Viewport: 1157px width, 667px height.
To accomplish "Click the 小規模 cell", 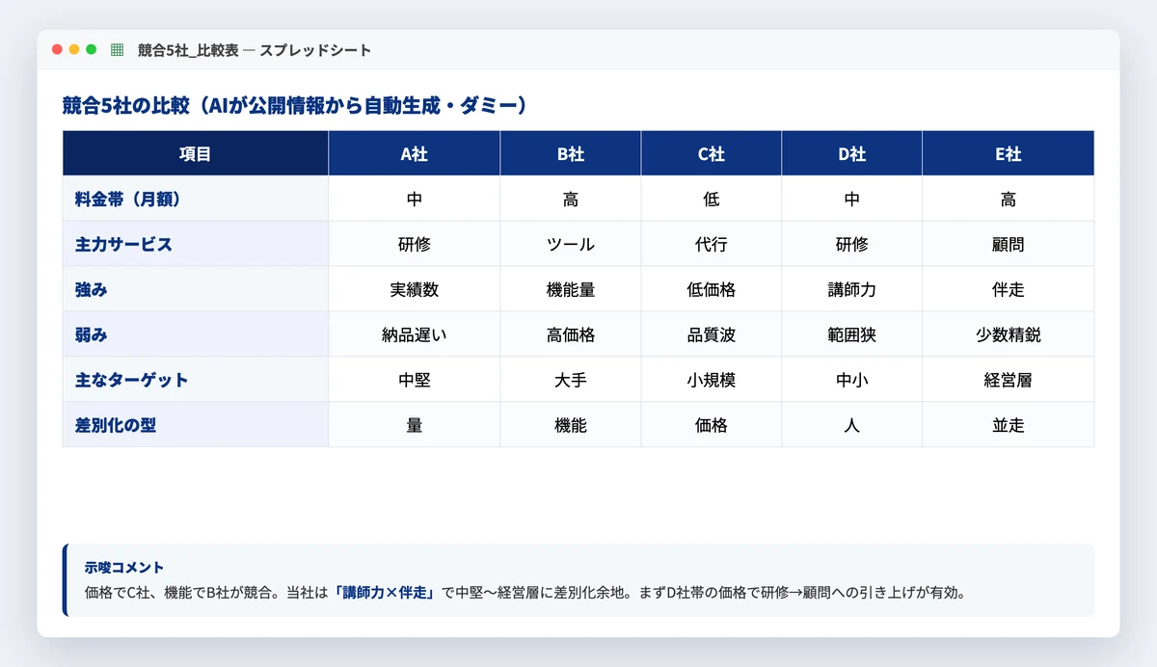I will [712, 380].
